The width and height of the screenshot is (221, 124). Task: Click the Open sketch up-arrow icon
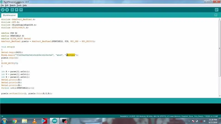(17, 10)
